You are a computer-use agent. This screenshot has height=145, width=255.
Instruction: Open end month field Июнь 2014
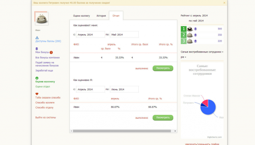[x=124, y=89]
